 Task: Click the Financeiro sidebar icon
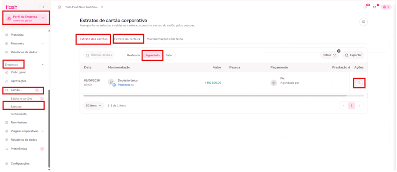tap(7, 44)
